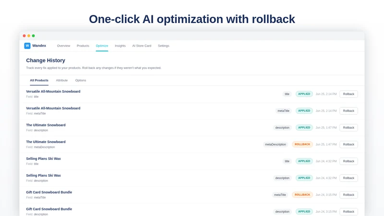This screenshot has height=216, width=384.
Task: Click the Change History heading
Action: pyautogui.click(x=46, y=60)
